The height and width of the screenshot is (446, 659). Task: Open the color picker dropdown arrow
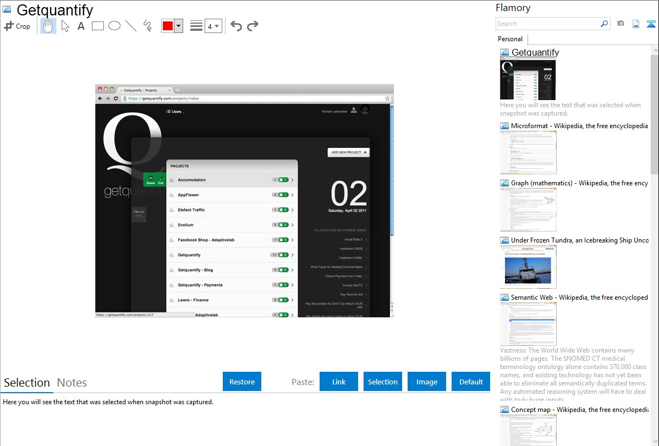[179, 26]
